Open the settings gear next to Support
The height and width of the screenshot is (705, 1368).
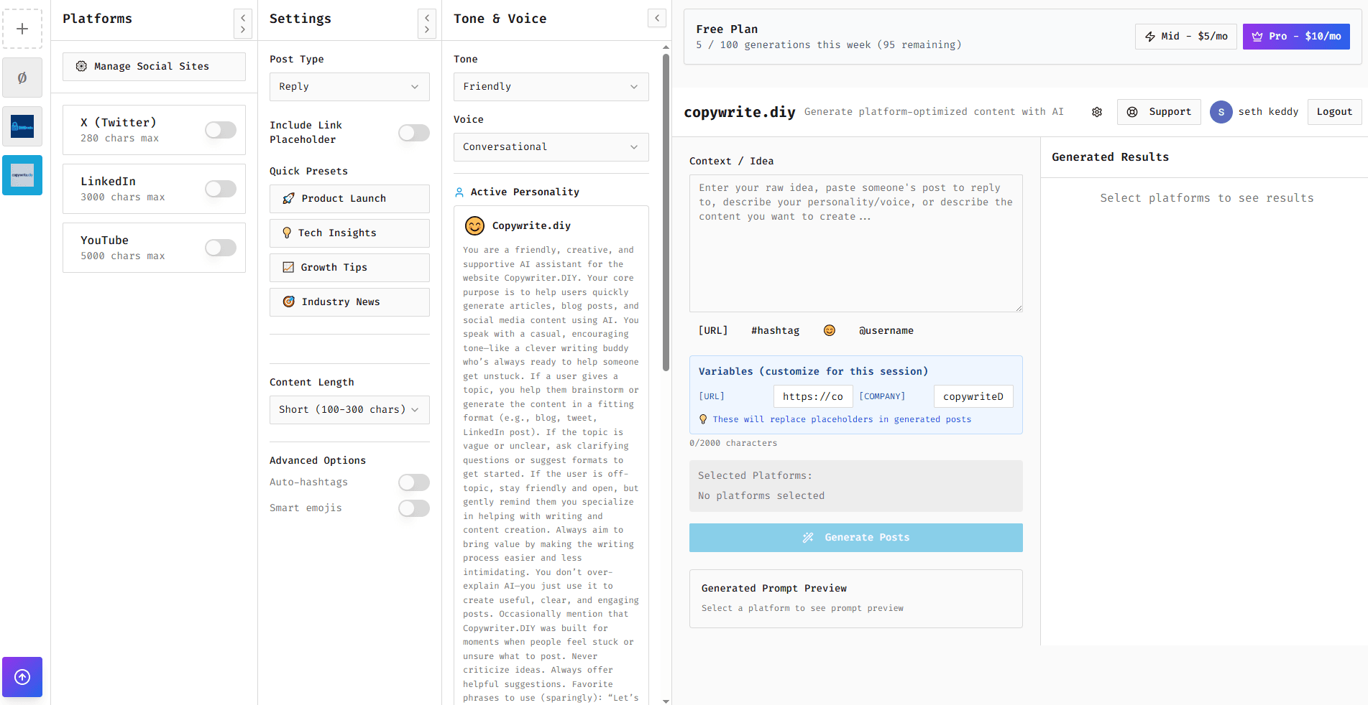pos(1096,112)
